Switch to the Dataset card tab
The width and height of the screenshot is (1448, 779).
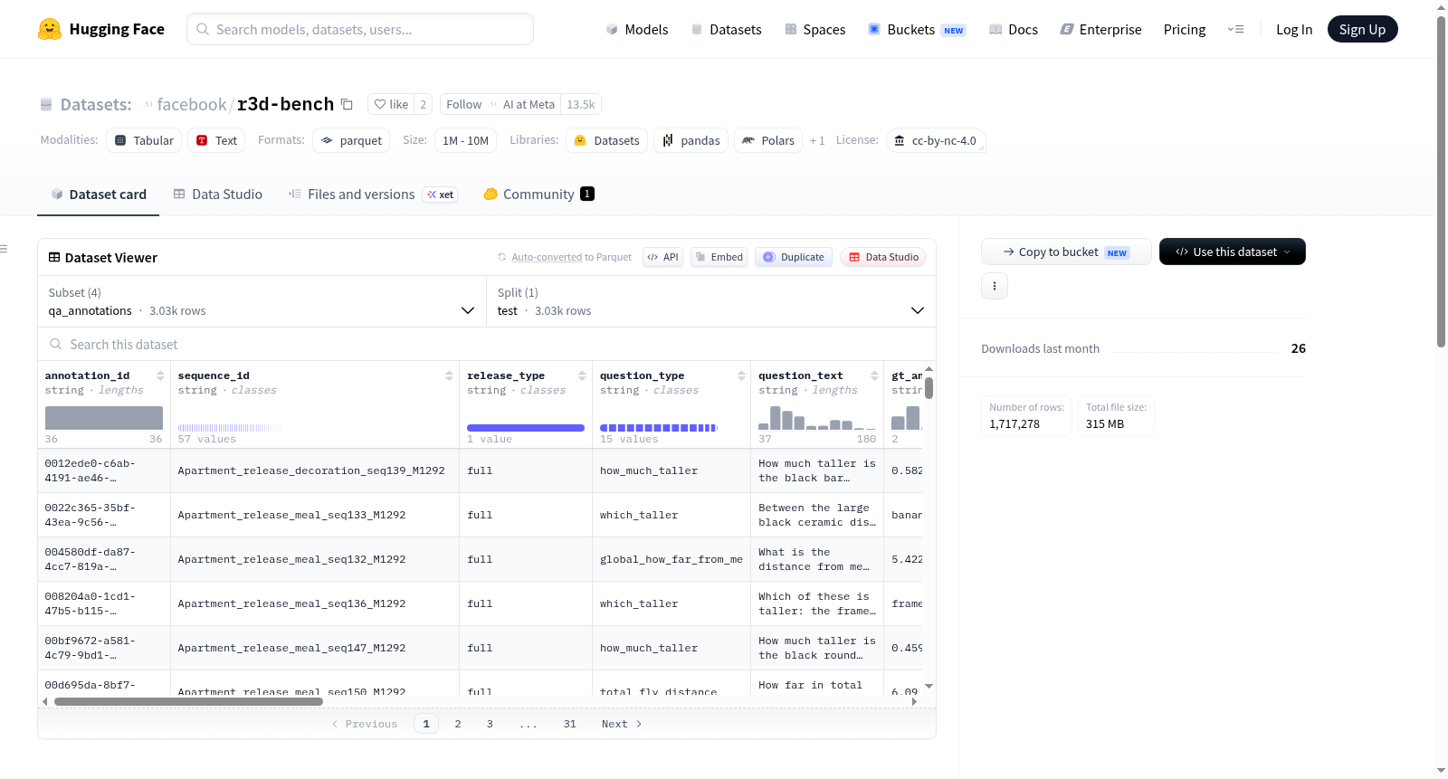pyautogui.click(x=98, y=194)
